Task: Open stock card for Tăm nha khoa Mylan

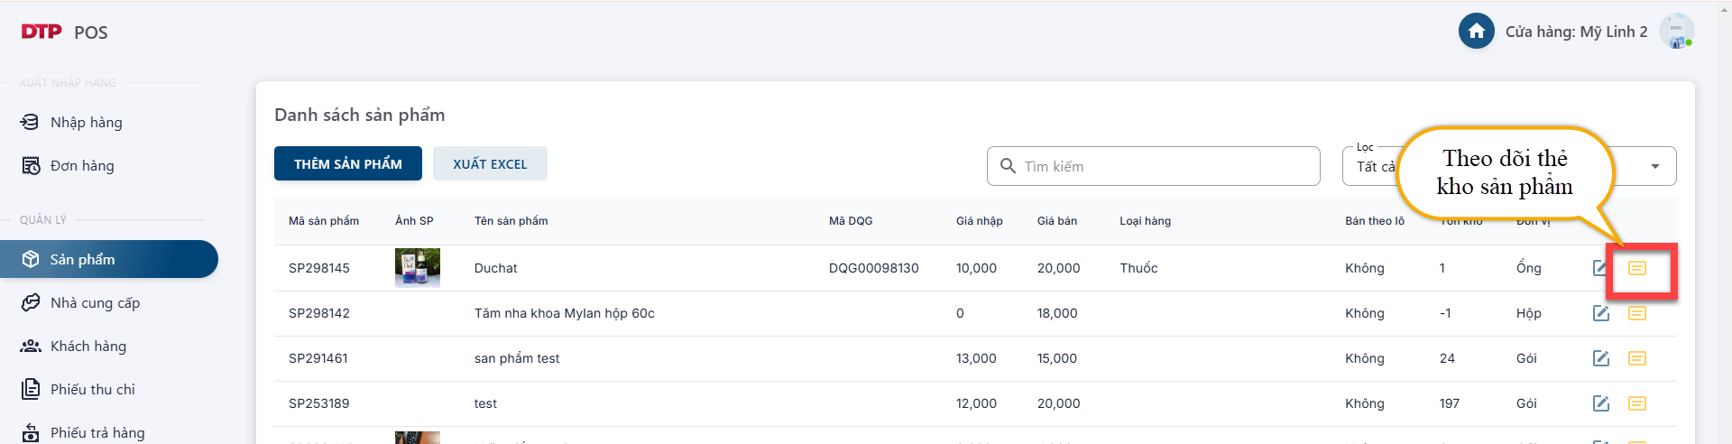Action: [1636, 313]
